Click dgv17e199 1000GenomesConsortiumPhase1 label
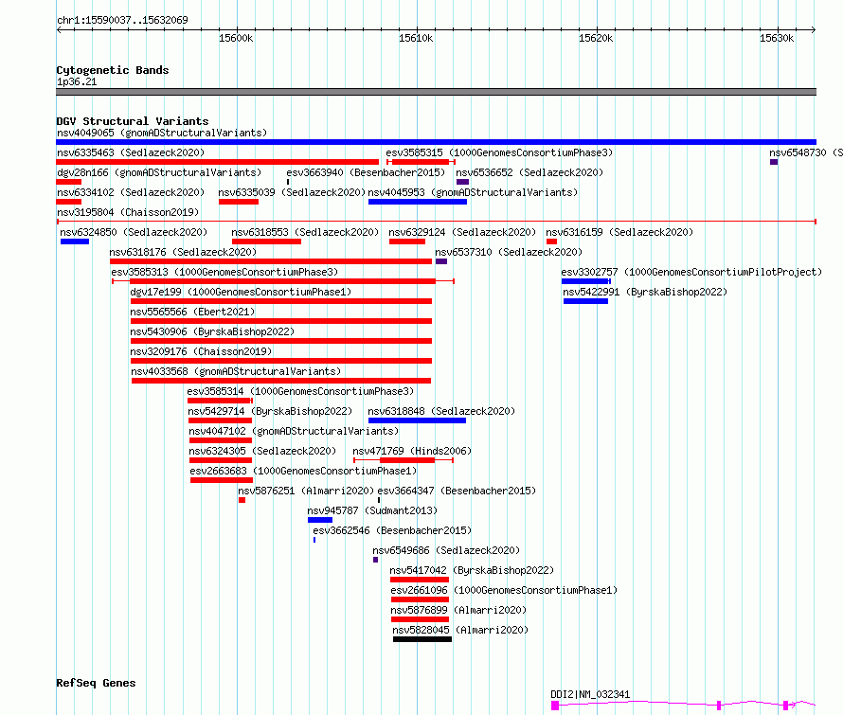This screenshot has height=715, width=843. point(241,292)
